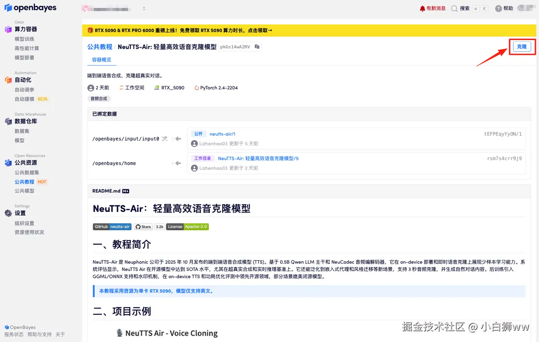Open 关于 footer link
Viewport: 539px width, 342px height.
pos(60,334)
